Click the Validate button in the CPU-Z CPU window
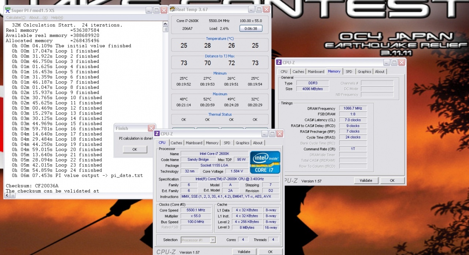This screenshot has width=469, height=255. [x=244, y=252]
